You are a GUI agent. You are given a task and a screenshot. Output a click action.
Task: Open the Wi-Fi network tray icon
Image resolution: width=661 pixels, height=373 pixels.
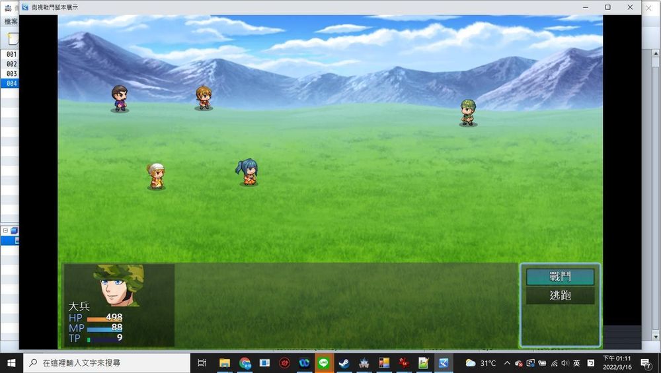pyautogui.click(x=555, y=363)
